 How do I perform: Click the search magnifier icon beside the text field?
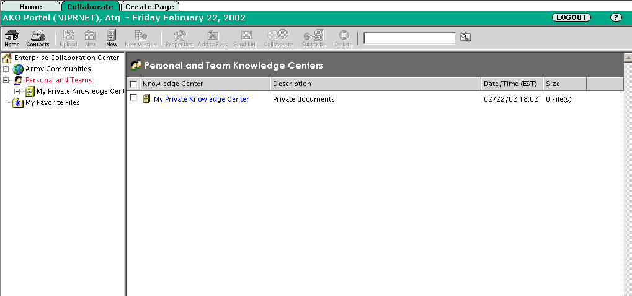point(465,38)
